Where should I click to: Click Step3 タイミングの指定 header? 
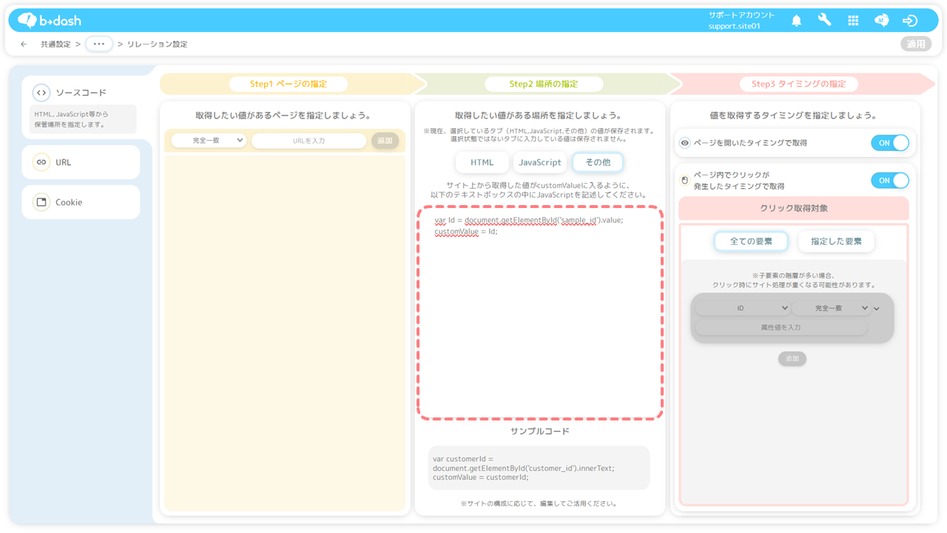click(x=798, y=84)
